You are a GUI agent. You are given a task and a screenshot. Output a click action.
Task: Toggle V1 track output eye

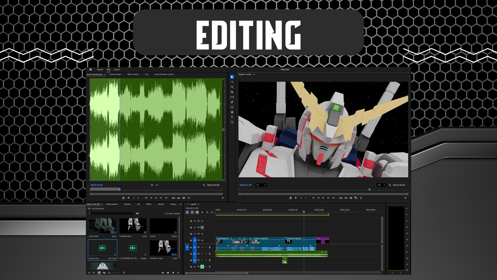202,240
